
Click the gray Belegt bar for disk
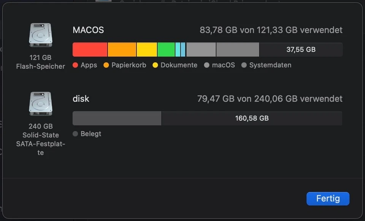(116, 118)
